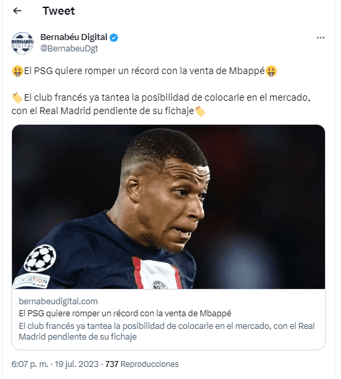This screenshot has width=341, height=379.
Task: Click the 19 jul. 2023 date
Action: point(77,364)
